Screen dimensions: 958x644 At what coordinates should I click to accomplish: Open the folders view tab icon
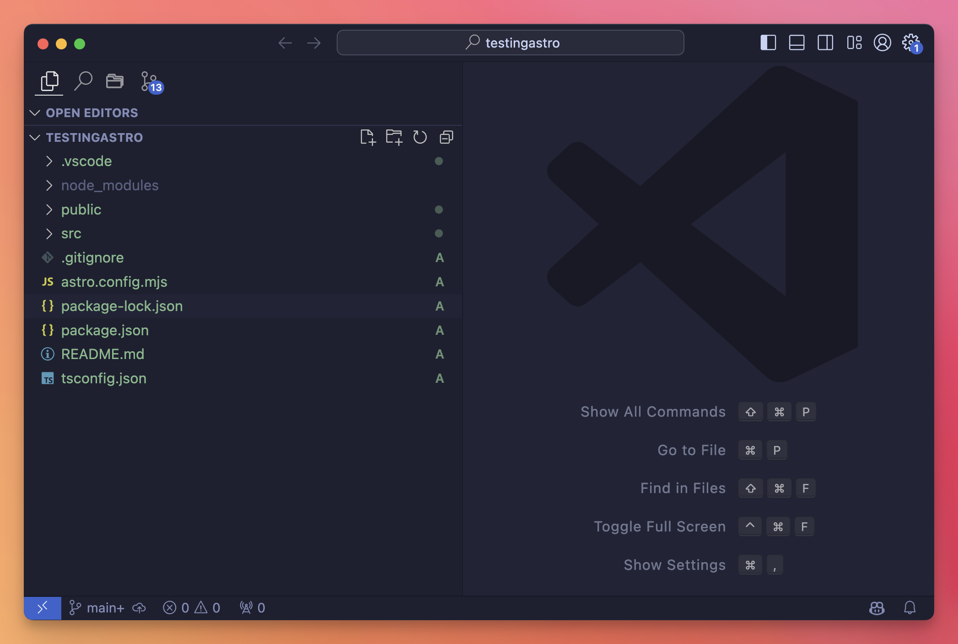(114, 81)
